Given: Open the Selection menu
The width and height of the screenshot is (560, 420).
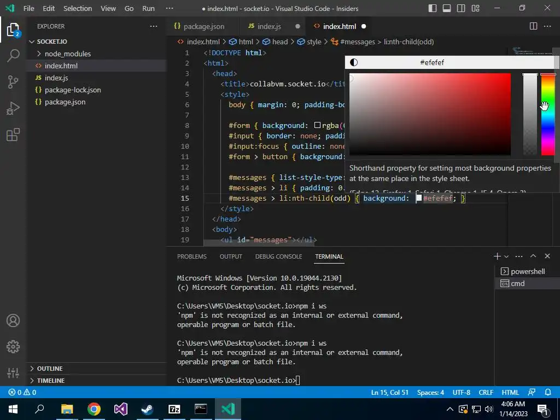Looking at the screenshot, I should 78,8.
